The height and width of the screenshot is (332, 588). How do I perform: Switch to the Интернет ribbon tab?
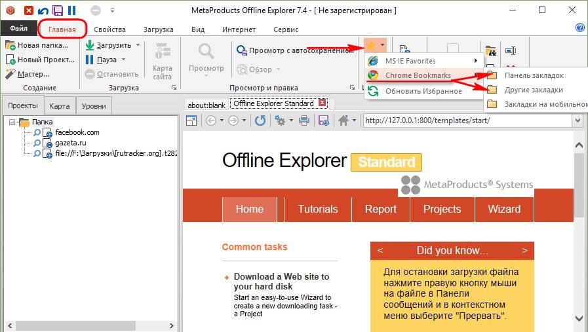239,29
